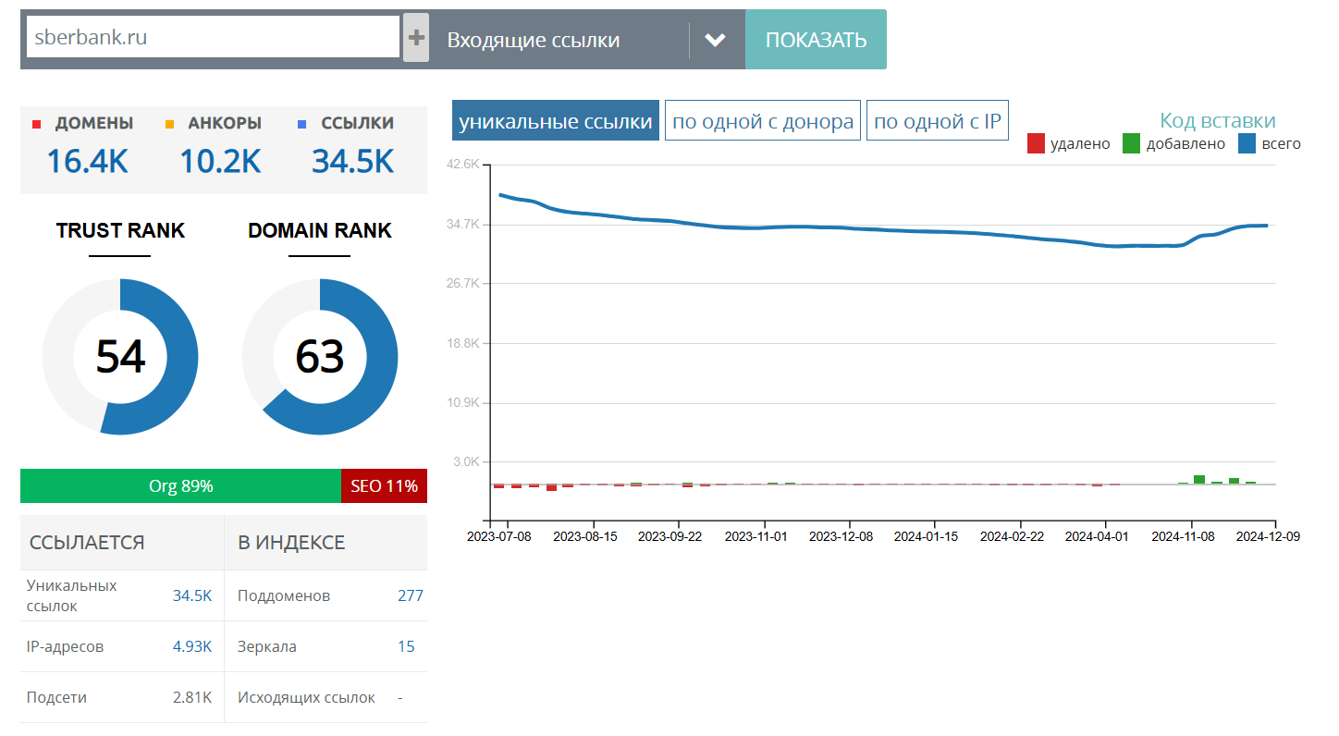Click the 2024-12-09 date label on chart axis
Viewport: 1339px width, 736px height.
point(1269,536)
